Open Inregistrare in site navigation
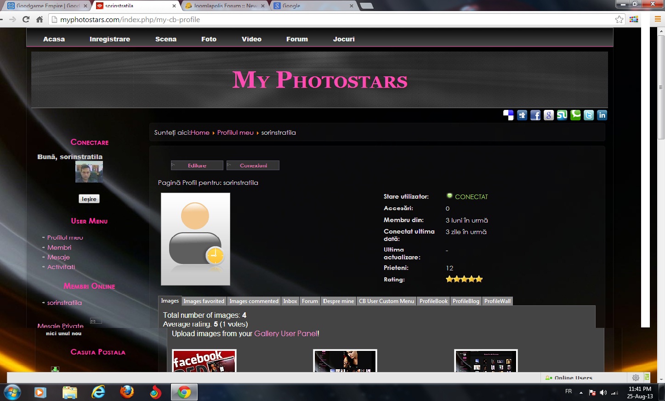Image resolution: width=665 pixels, height=401 pixels. click(110, 39)
